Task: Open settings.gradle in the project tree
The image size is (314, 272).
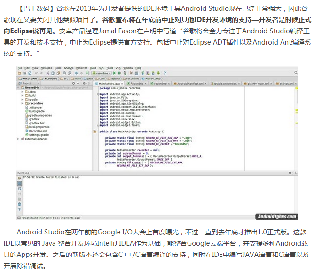Action: click(39, 135)
